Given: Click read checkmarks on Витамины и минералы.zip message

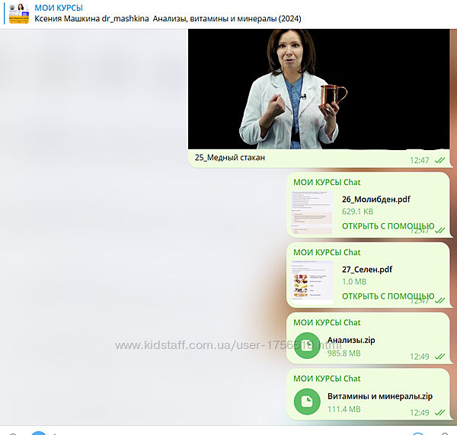Looking at the screenshot, I should click(x=440, y=412).
